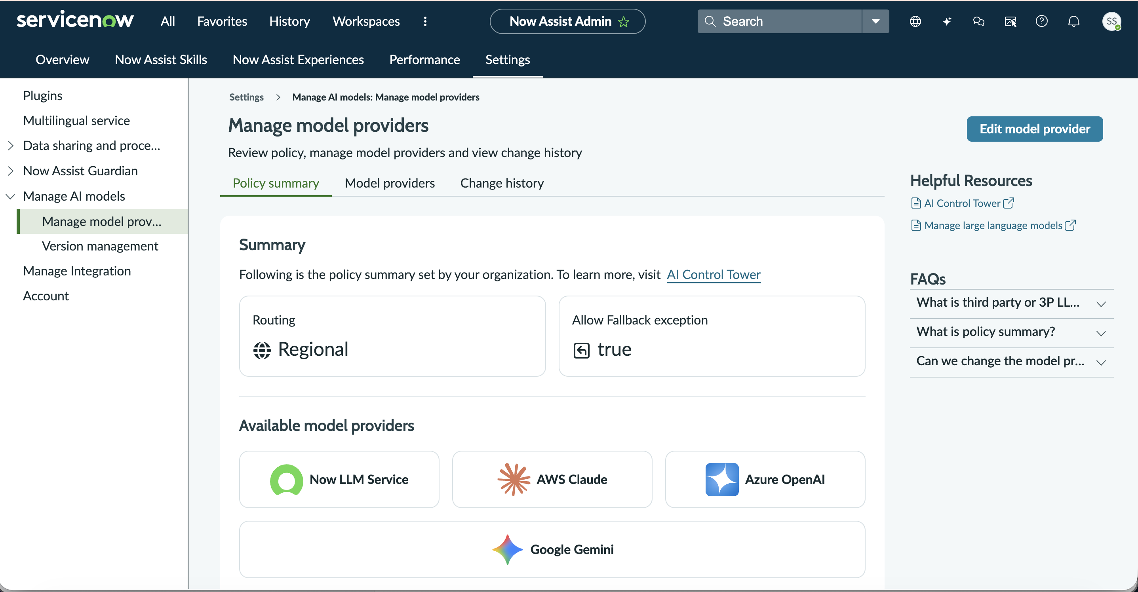Click the Google Gemini provider card

tap(552, 550)
